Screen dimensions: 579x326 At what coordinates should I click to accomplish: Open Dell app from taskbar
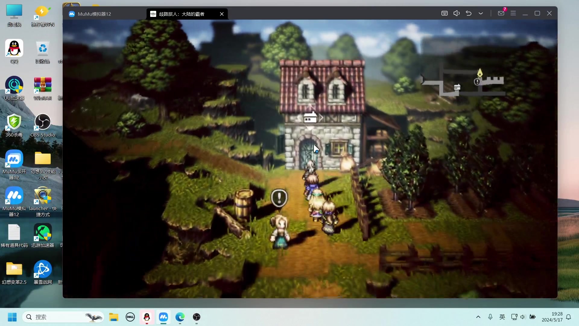point(130,317)
